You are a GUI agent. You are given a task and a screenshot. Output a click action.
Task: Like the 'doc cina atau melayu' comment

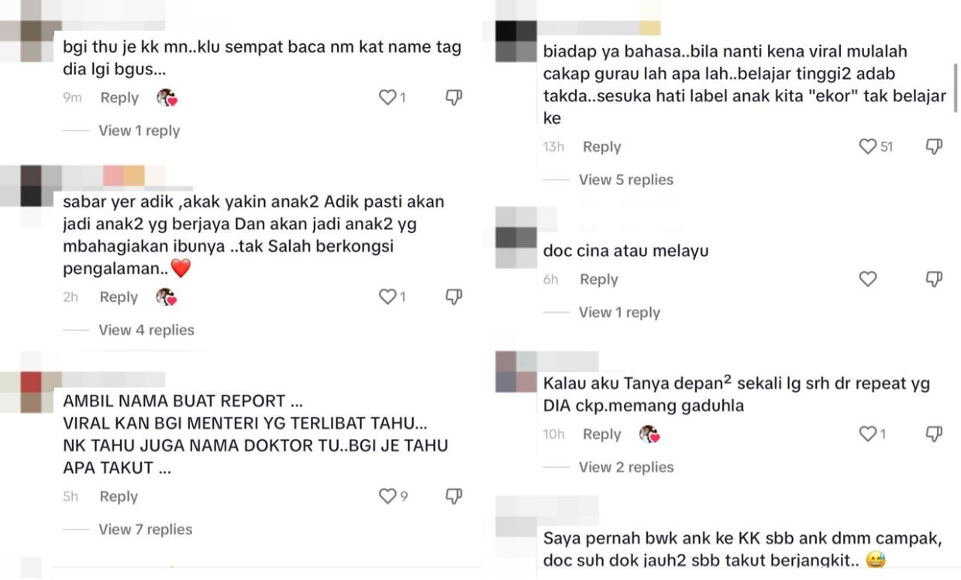(868, 279)
